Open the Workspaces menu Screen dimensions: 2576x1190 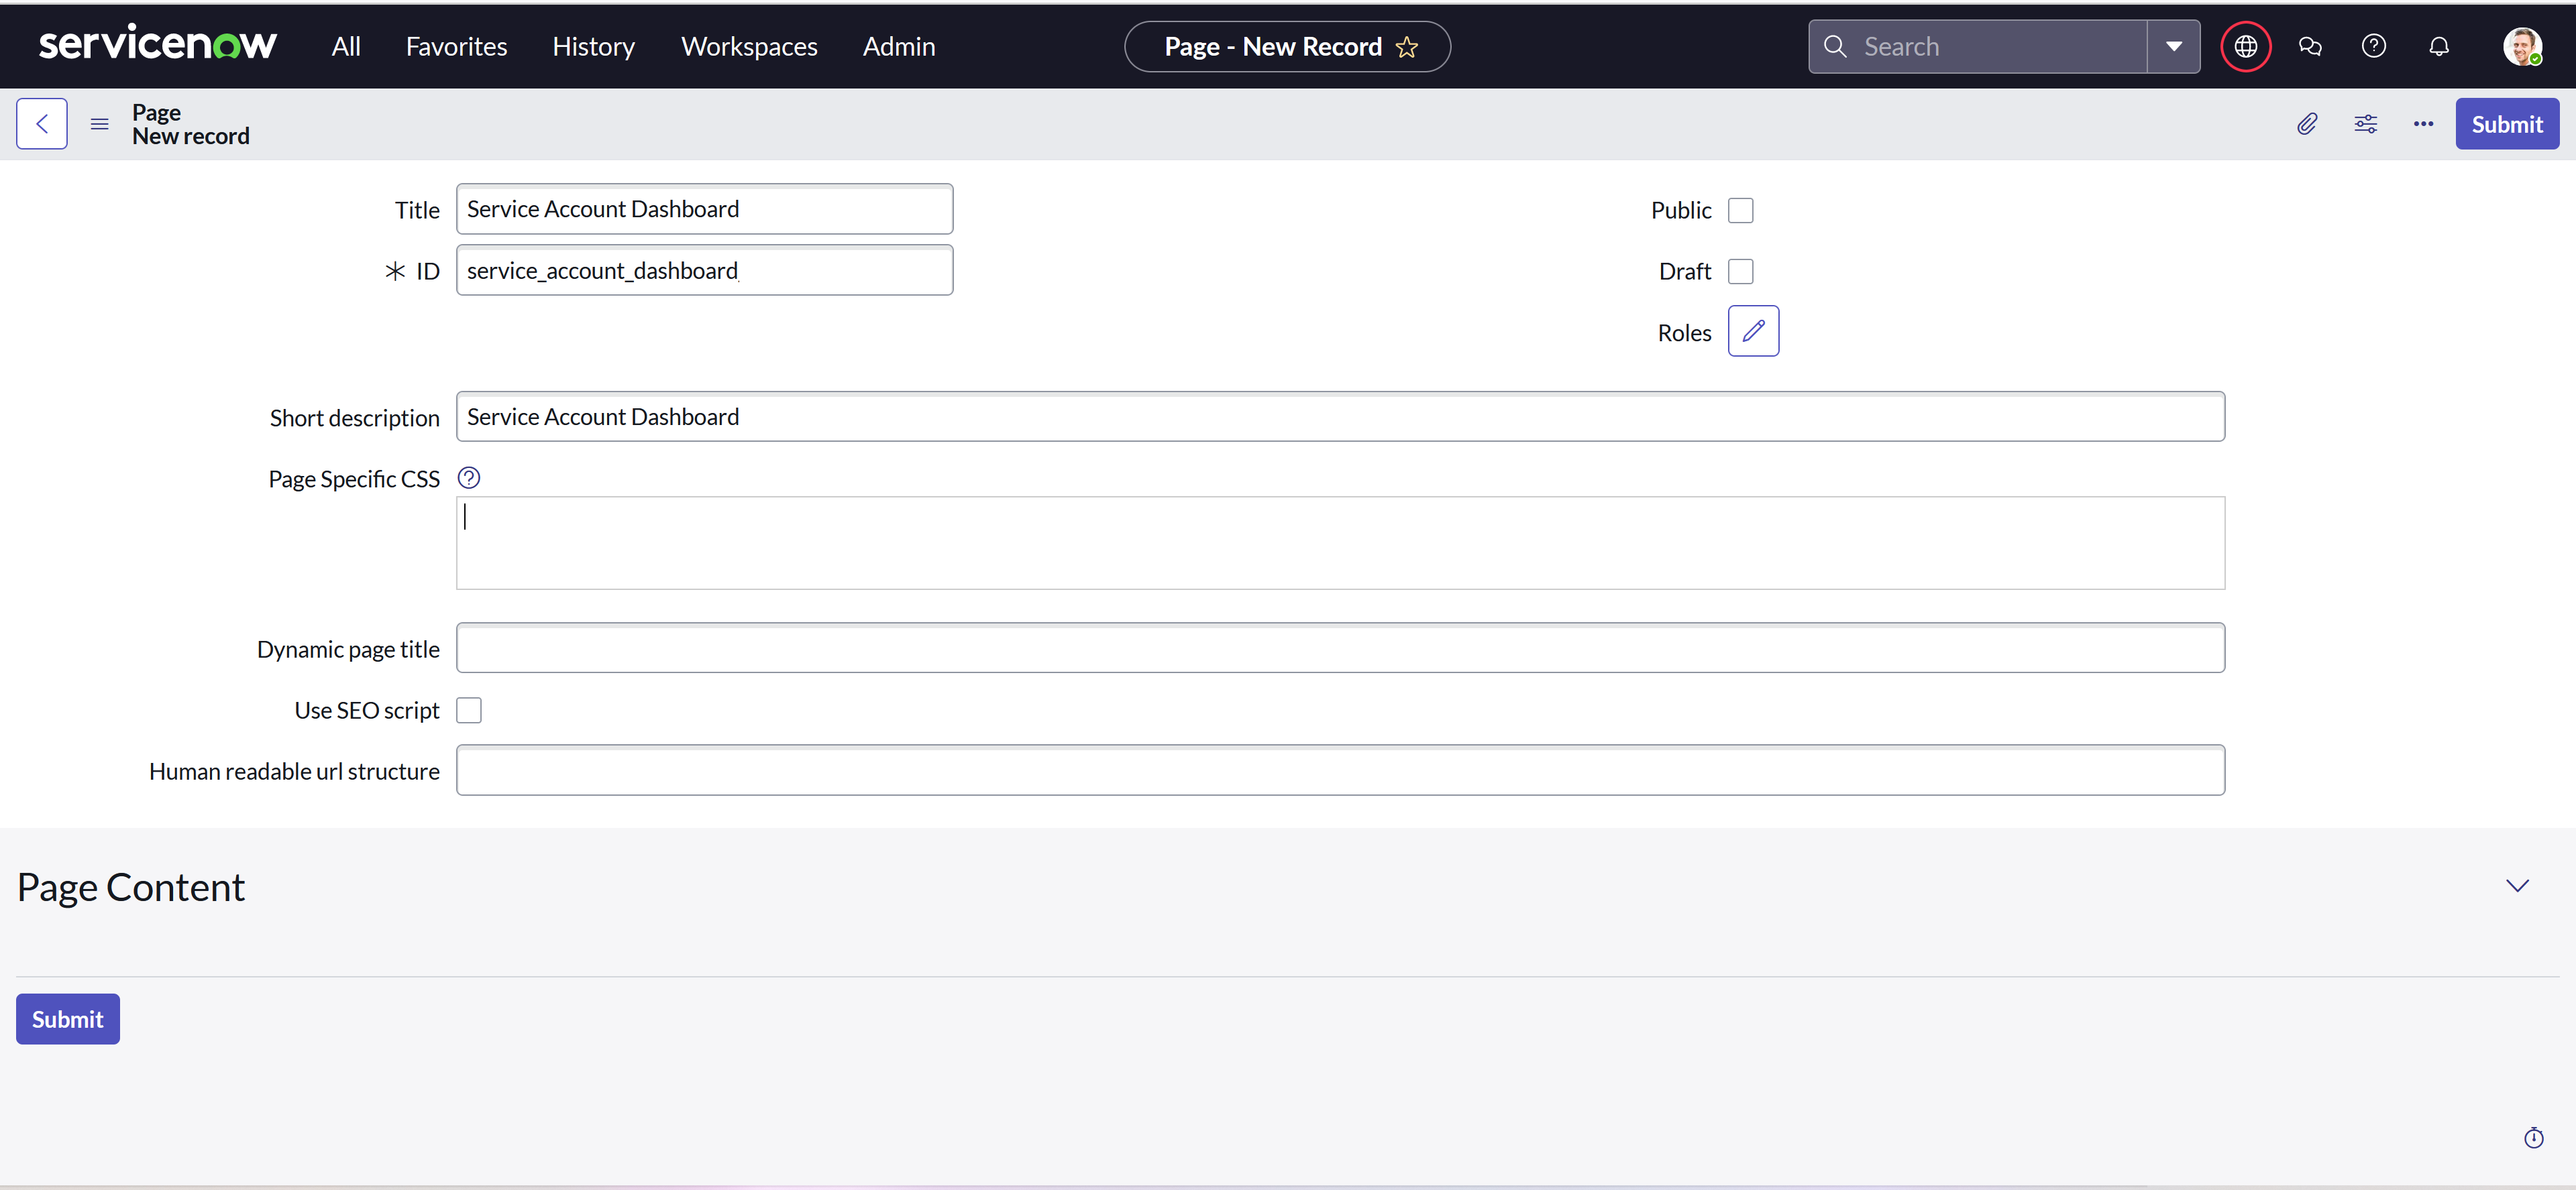748,46
